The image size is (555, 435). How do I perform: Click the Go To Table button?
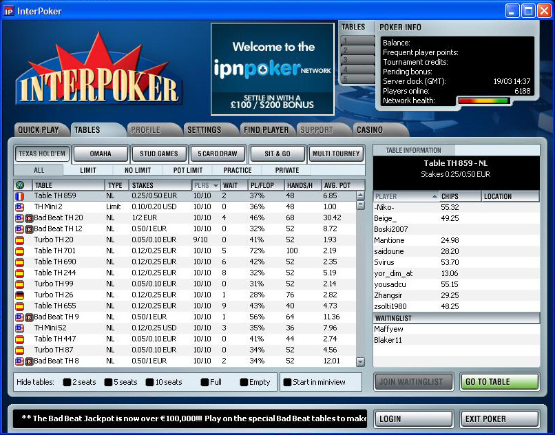[x=500, y=381]
